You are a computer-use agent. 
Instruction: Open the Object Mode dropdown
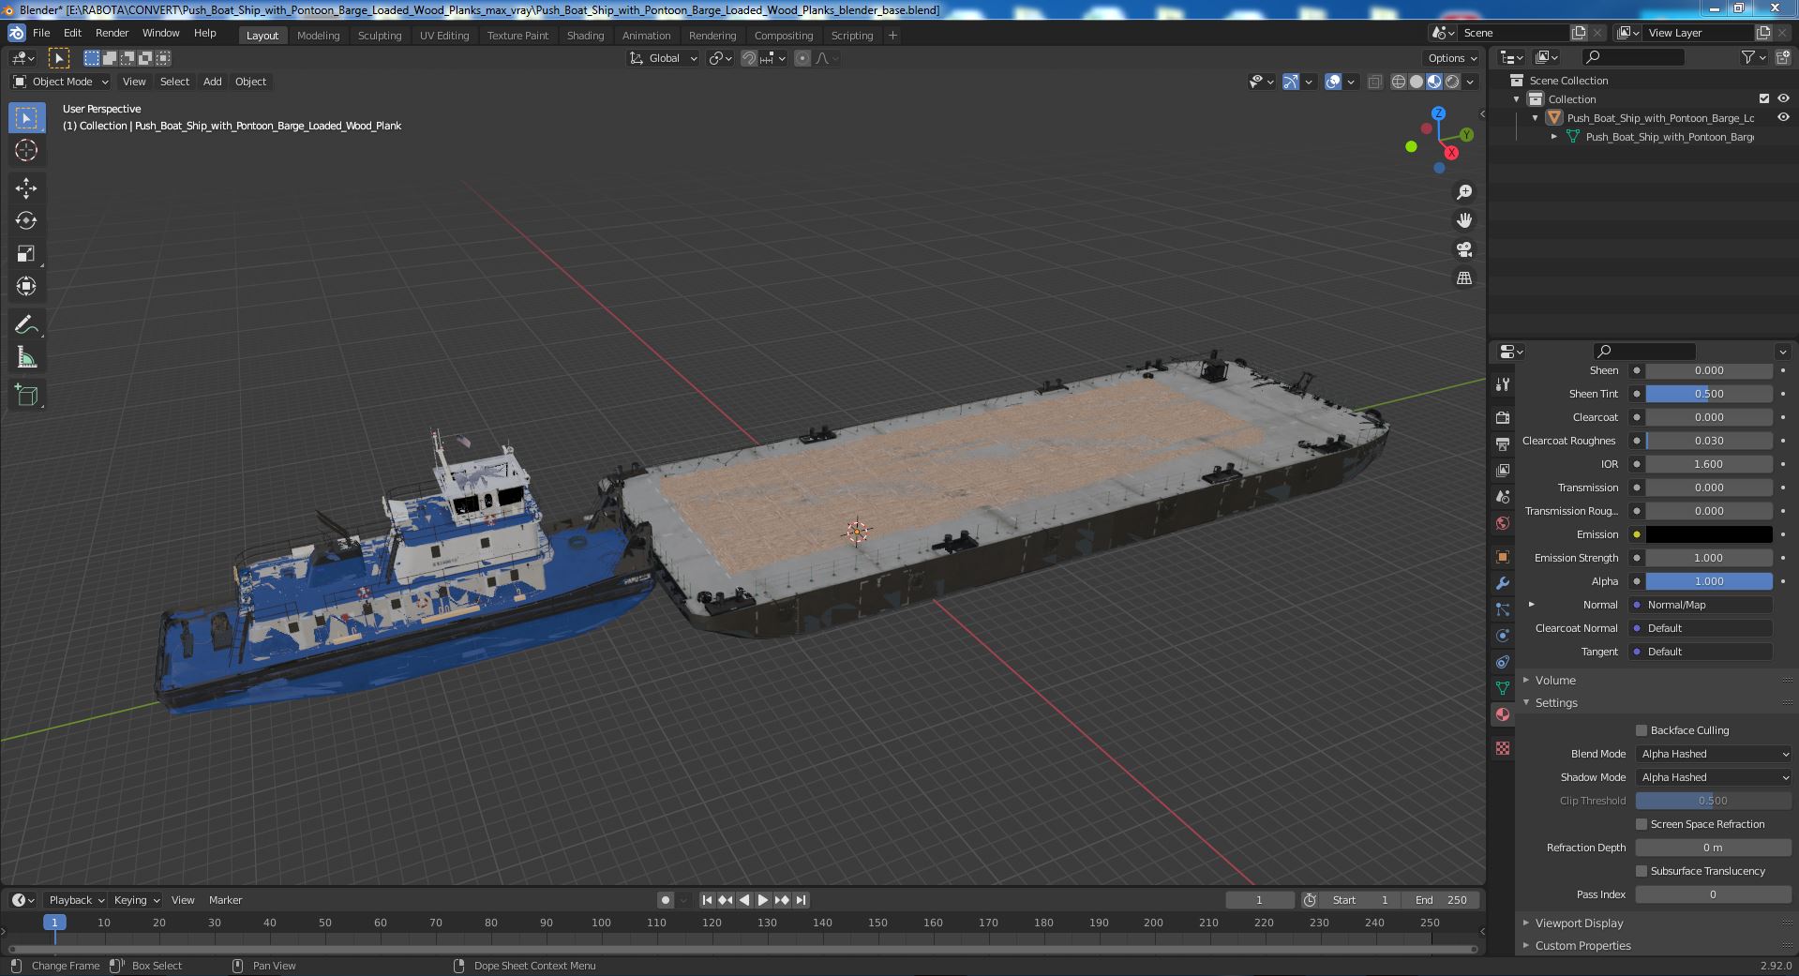(x=61, y=82)
